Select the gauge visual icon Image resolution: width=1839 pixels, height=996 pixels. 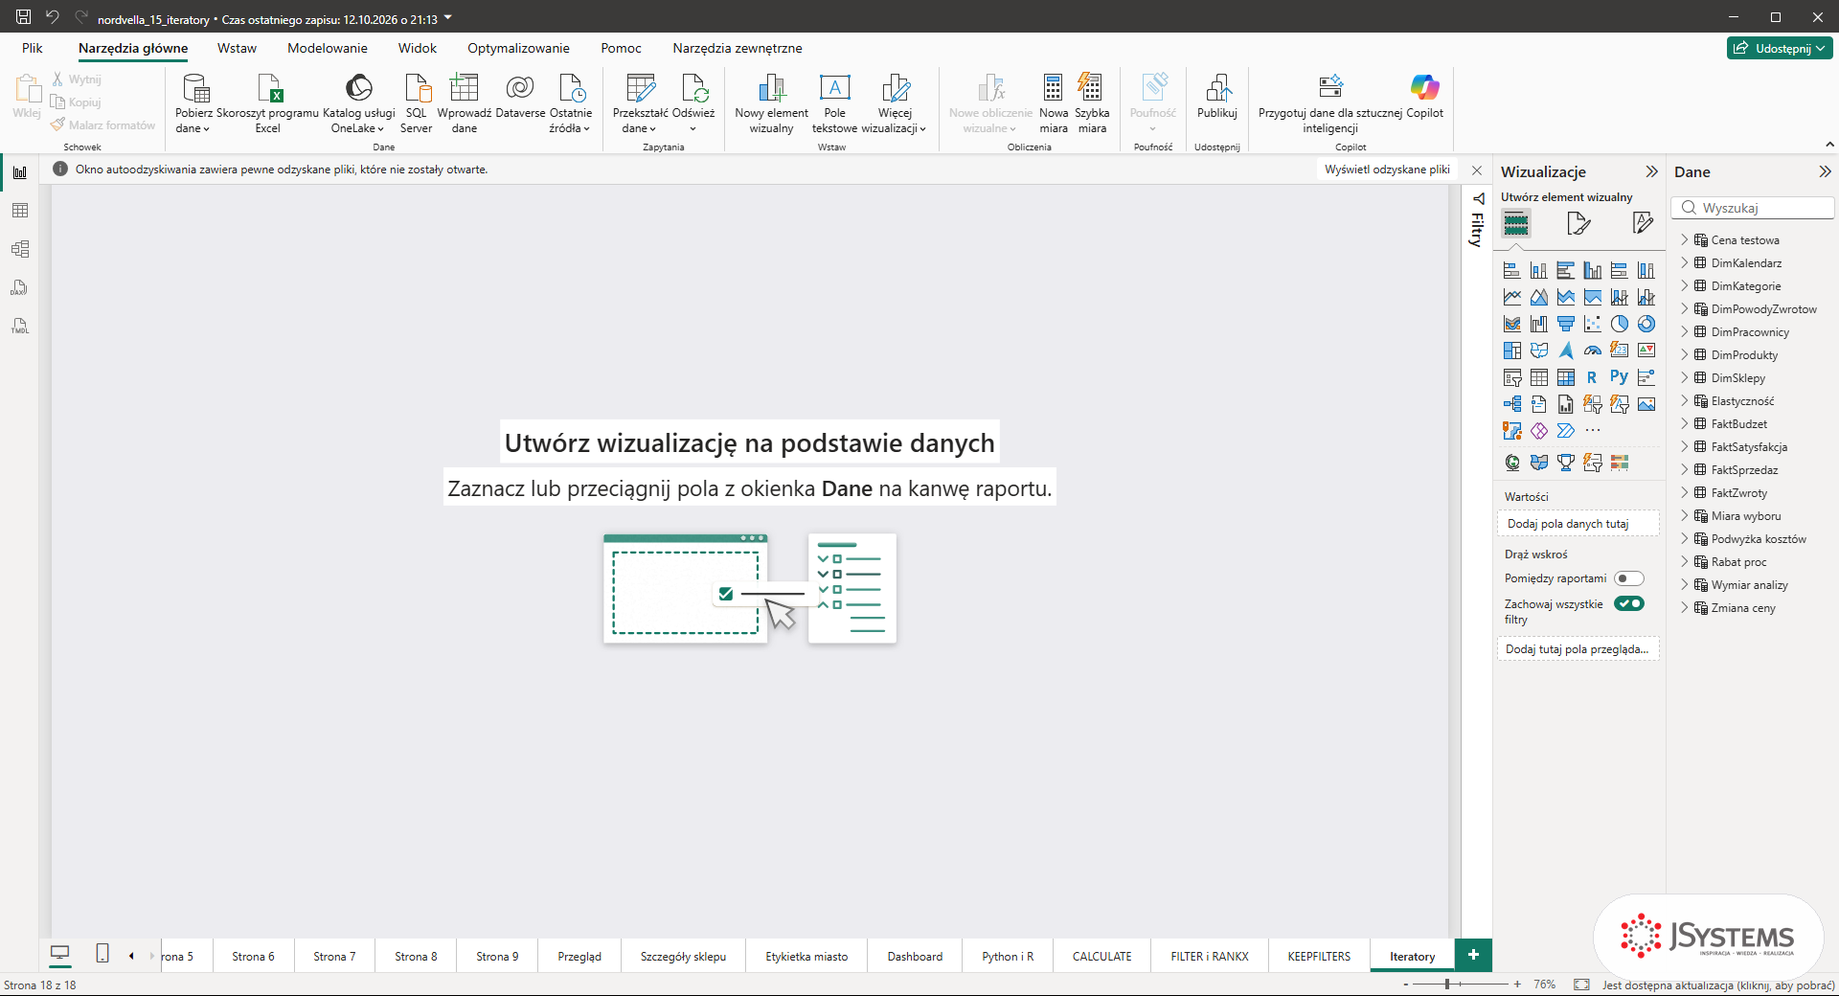click(1593, 351)
